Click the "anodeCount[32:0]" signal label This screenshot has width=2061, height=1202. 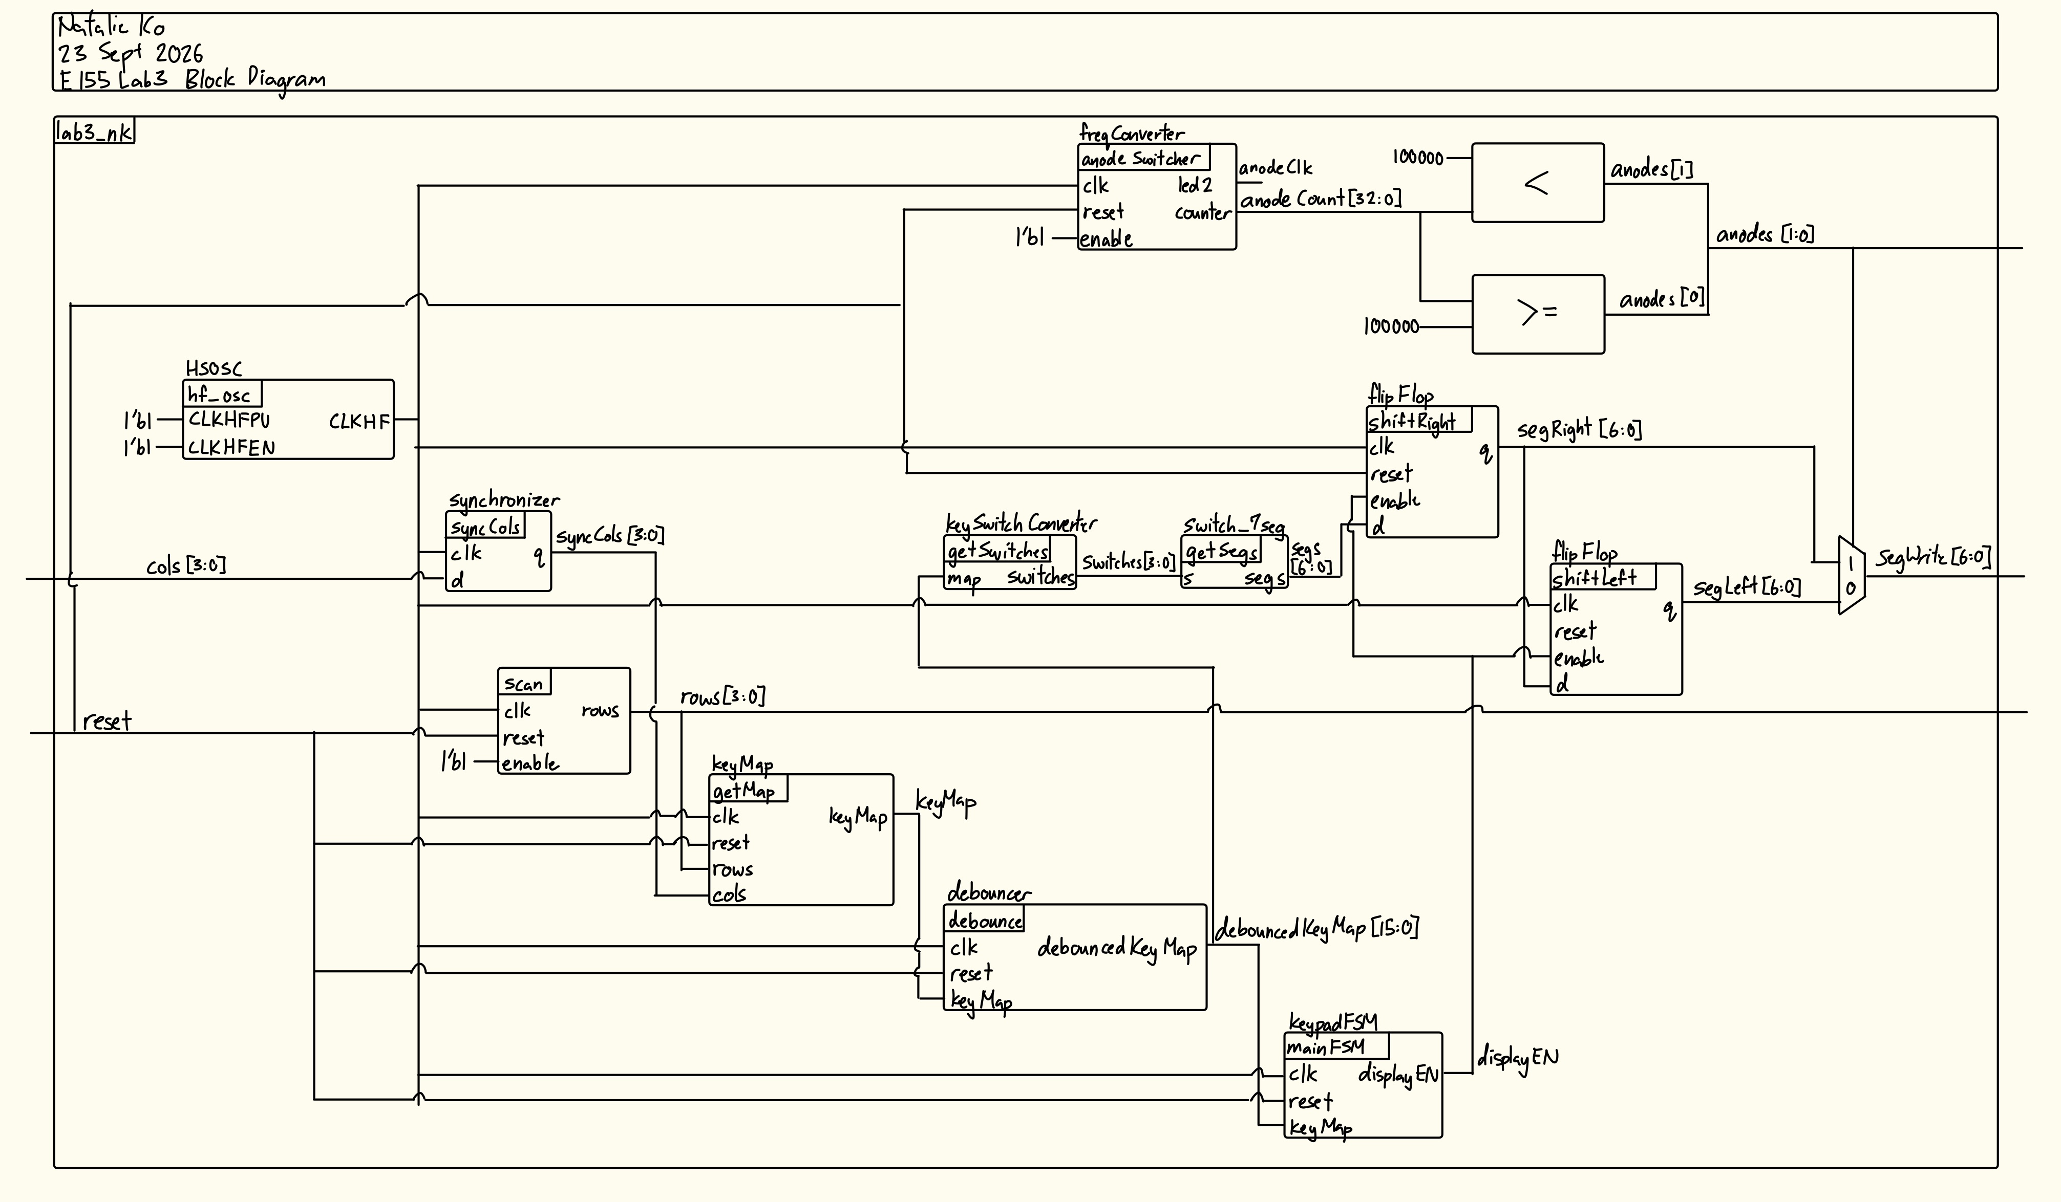1321,199
